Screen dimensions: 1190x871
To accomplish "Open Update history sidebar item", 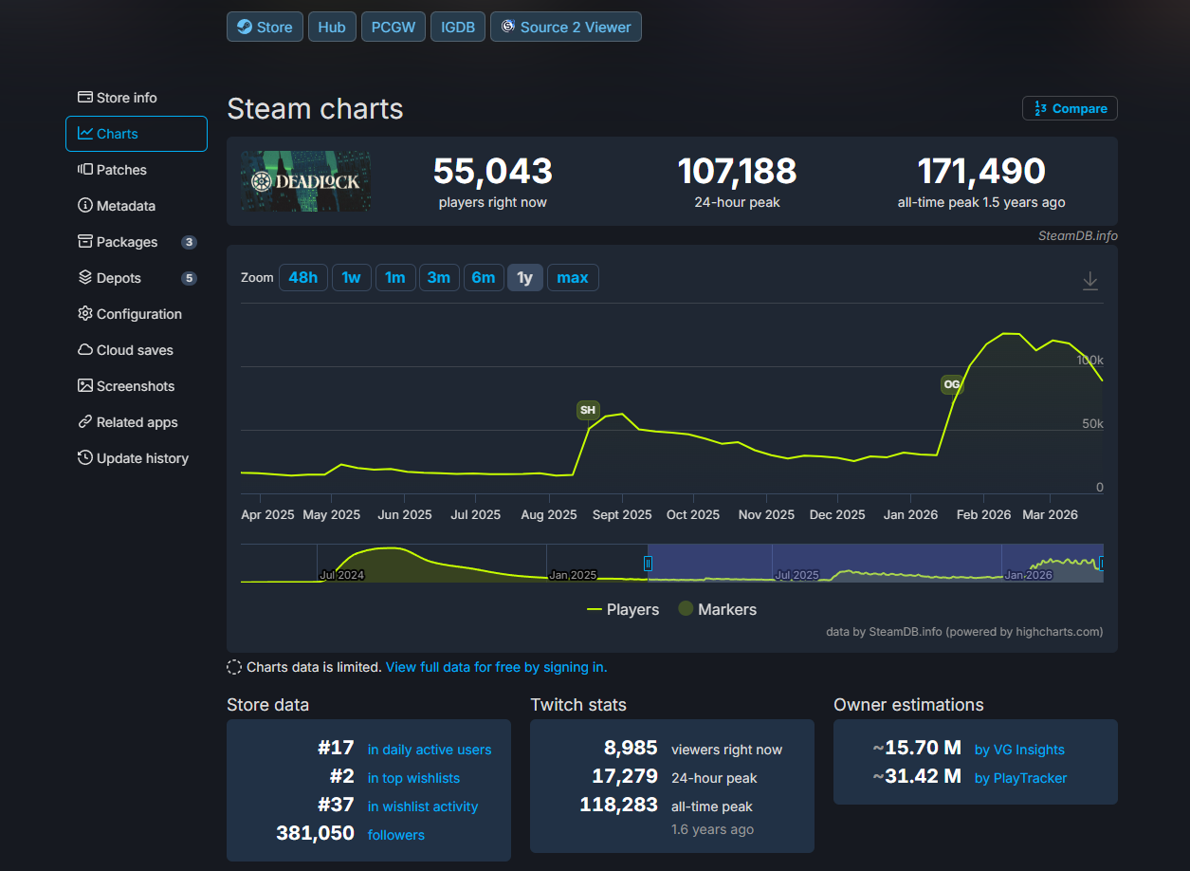I will 137,458.
